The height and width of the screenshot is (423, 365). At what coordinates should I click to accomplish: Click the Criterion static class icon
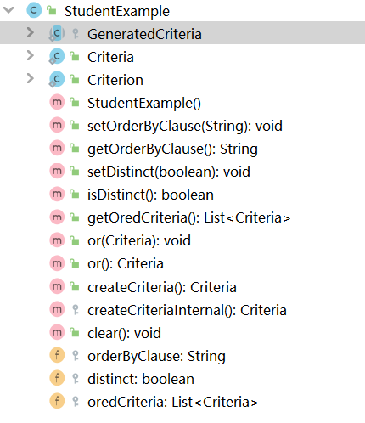click(57, 79)
